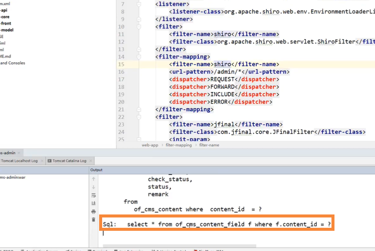Image resolution: width=375 pixels, height=251 pixels.
Task: Click the web-app breadcrumb
Action: point(150,145)
